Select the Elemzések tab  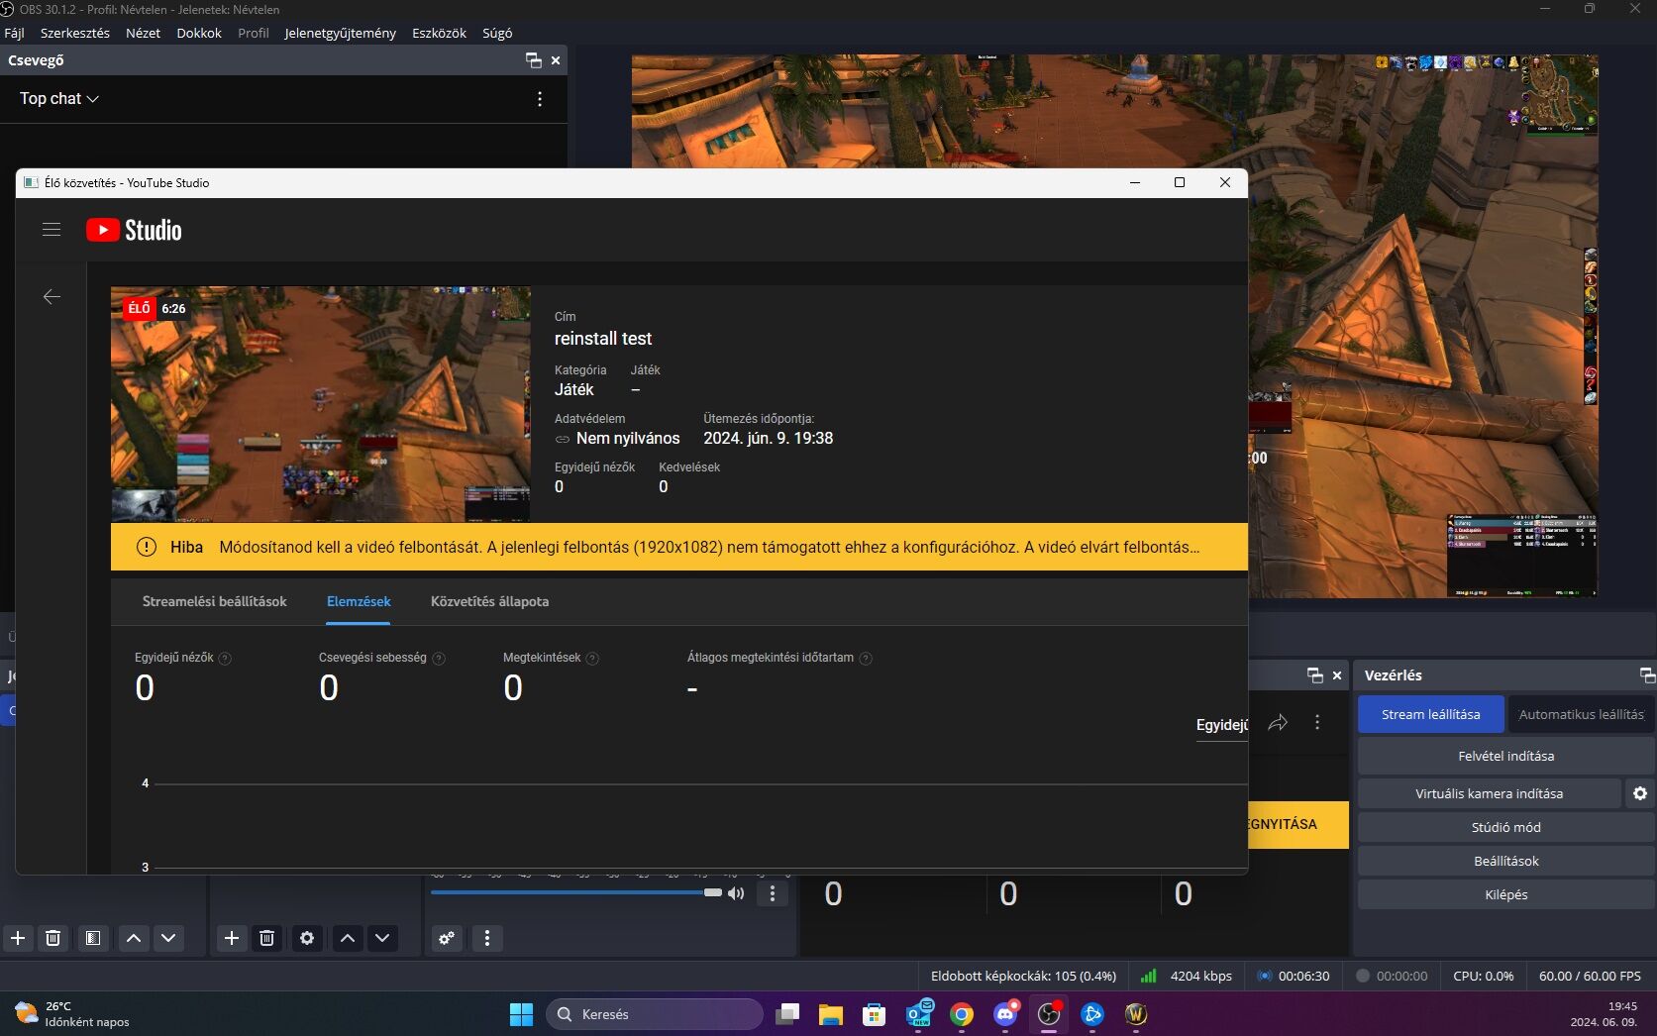[359, 601]
